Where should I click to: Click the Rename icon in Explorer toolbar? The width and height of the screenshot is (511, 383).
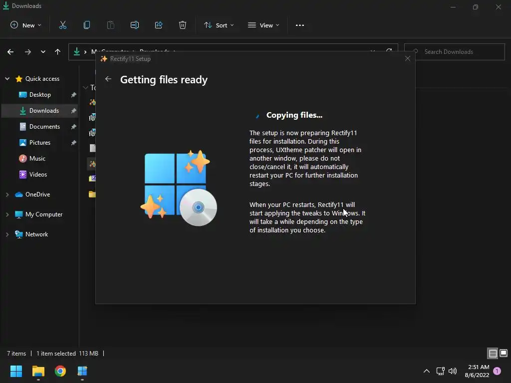(x=135, y=25)
